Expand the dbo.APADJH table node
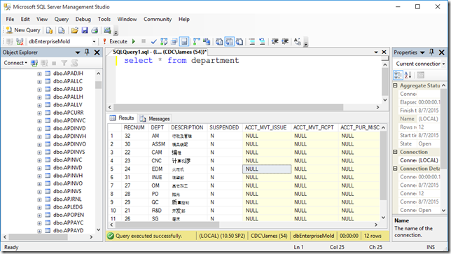This screenshot has width=451, height=254. pyautogui.click(x=39, y=74)
